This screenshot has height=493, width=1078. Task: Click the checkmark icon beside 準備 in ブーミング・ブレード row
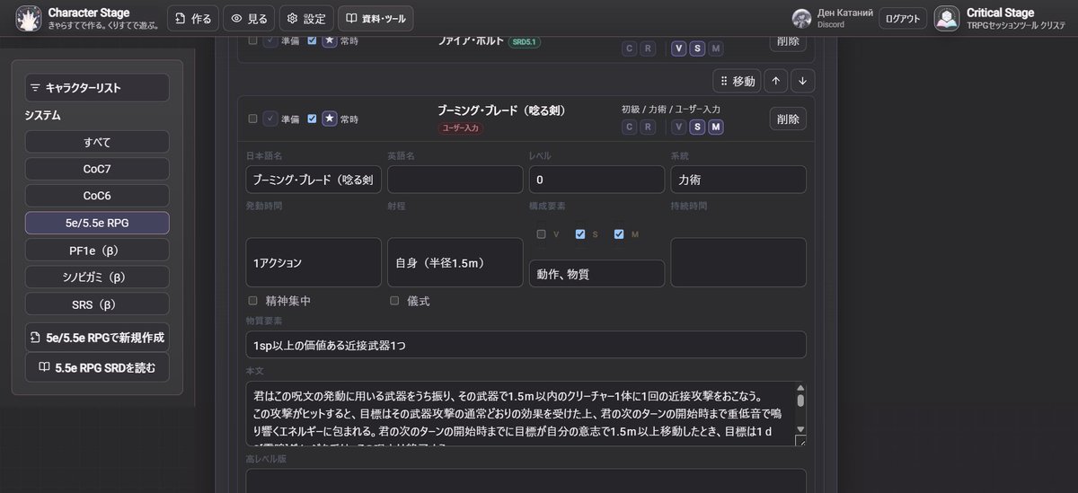coord(270,119)
